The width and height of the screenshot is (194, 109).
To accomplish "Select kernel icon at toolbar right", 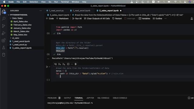I will (192, 18).
